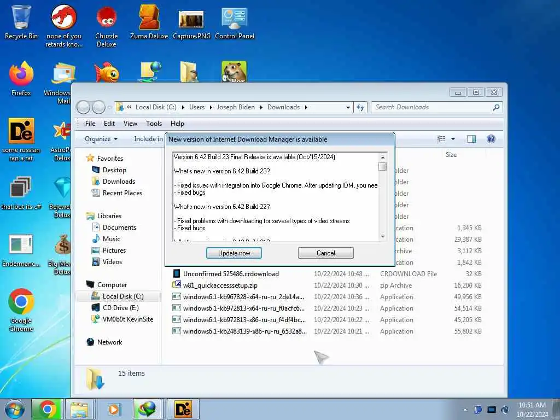
Task: Open Chuzzle Deluxe desktop icon
Action: (107, 26)
